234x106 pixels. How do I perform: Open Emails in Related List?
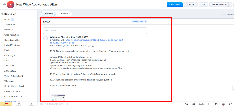7,50
